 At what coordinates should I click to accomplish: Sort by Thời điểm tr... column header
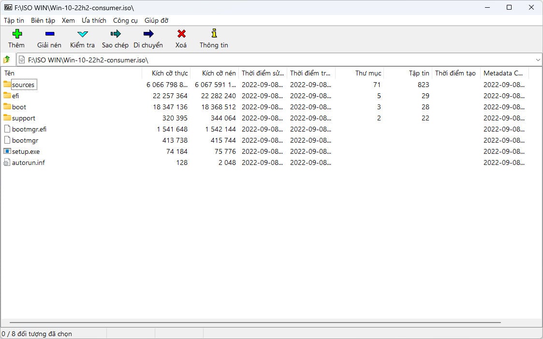[x=311, y=73]
